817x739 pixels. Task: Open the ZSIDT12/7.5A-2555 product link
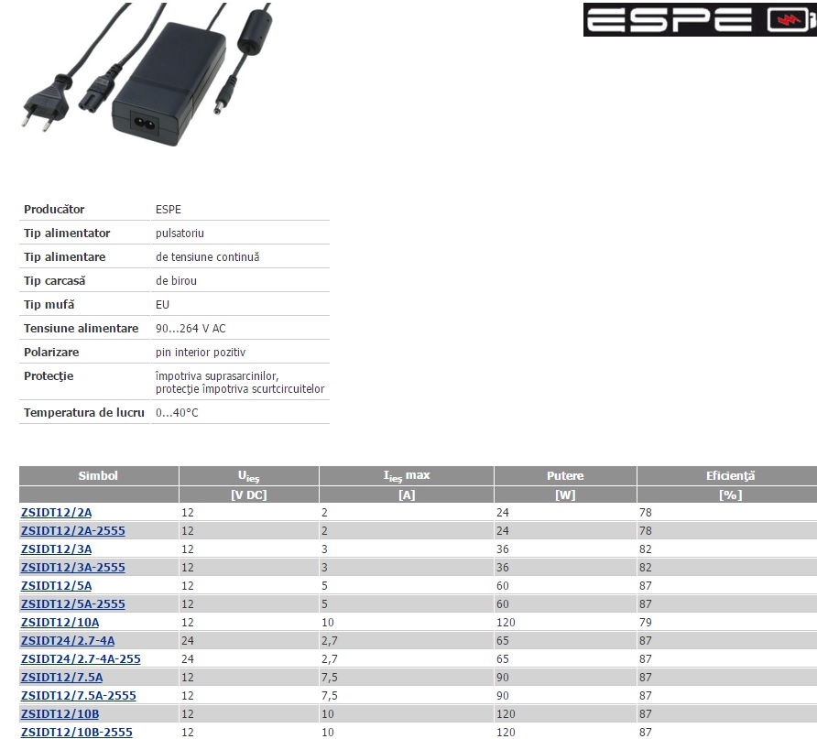pyautogui.click(x=79, y=695)
